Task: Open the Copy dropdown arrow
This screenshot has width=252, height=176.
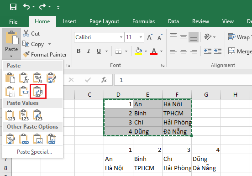Action: tap(49, 44)
